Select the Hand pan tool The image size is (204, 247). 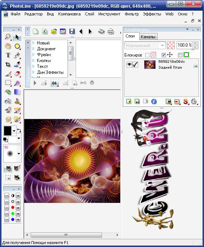tap(8, 46)
